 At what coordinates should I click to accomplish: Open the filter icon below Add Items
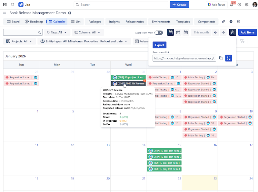[241, 41]
